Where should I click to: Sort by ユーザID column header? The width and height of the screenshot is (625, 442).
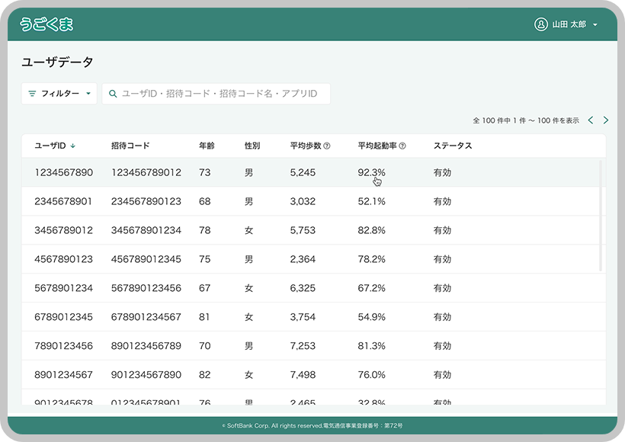coord(50,146)
